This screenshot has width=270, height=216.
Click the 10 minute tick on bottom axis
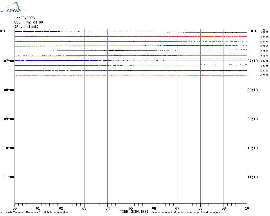(x=246, y=208)
